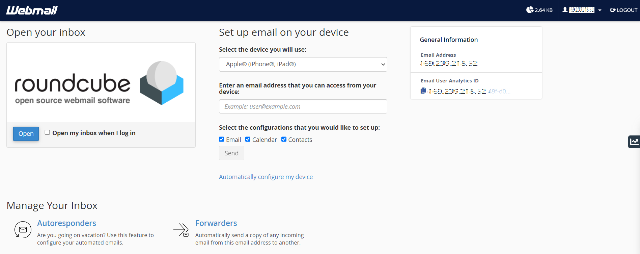640x254 pixels.
Task: Click the Manage Your Inbox heading
Action: point(52,205)
